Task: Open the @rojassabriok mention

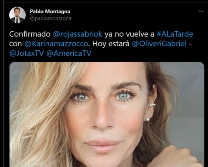Action: pyautogui.click(x=78, y=34)
